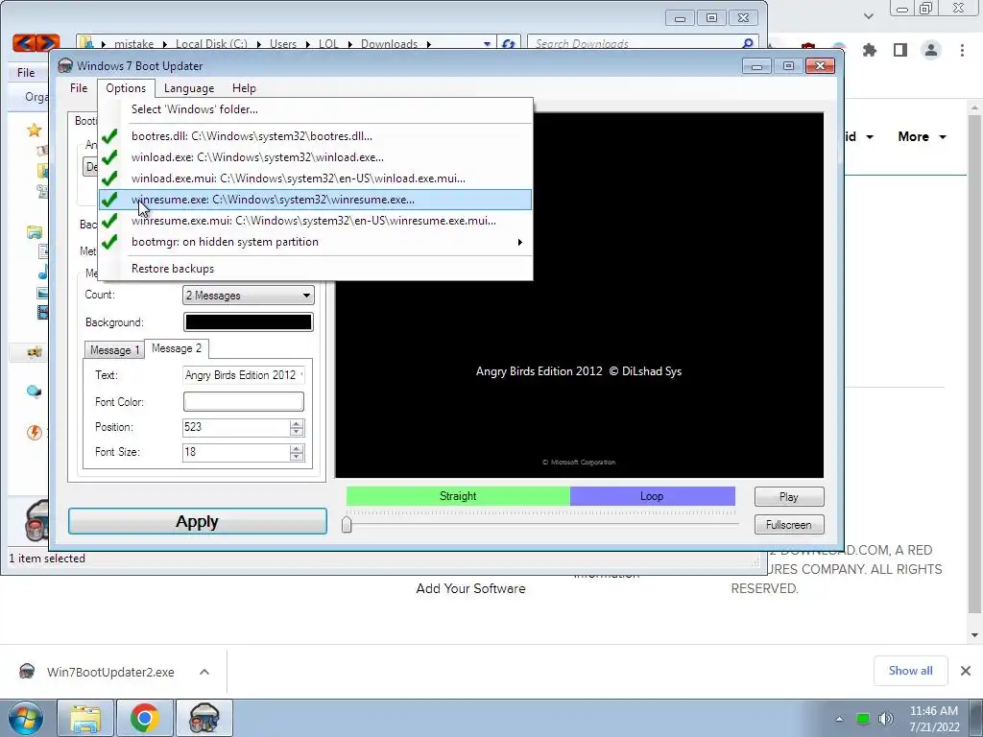The image size is (983, 737).
Task: Click the Boot Updater taskbar icon
Action: tap(204, 718)
